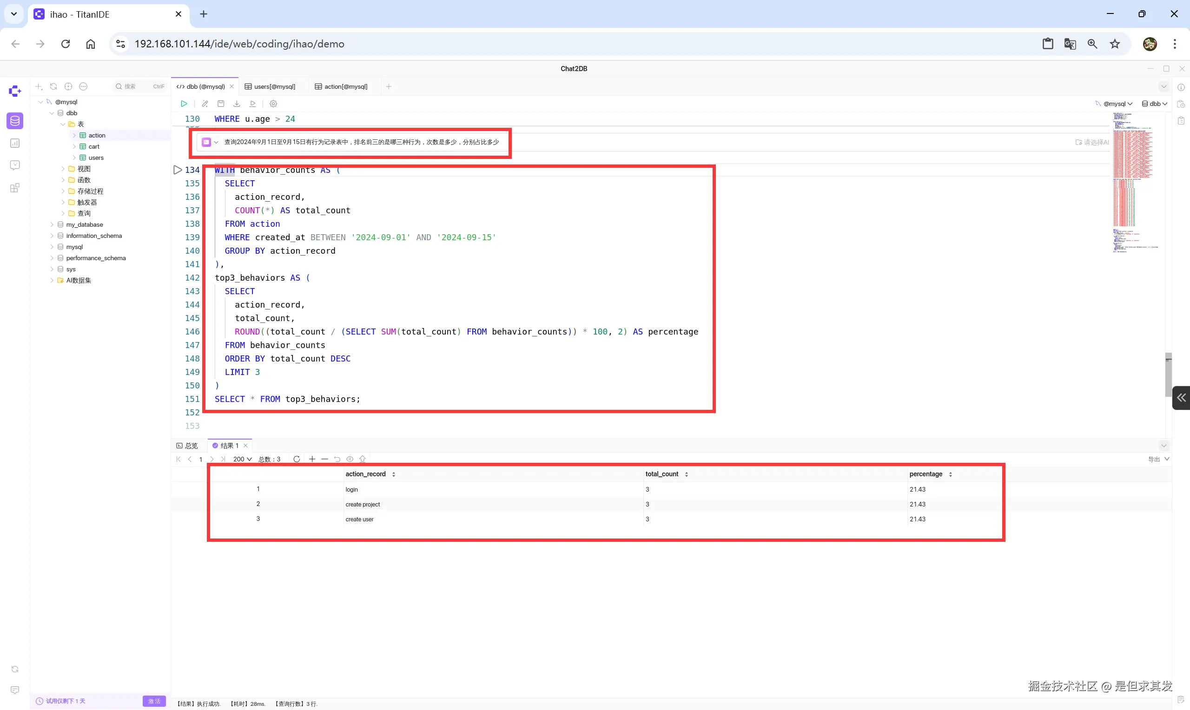
Task: Open the 200 page size dropdown
Action: (x=242, y=459)
